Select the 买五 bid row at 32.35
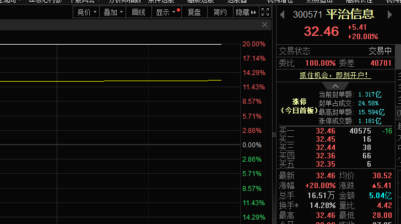The image size is (401, 224). pyautogui.click(x=335, y=164)
